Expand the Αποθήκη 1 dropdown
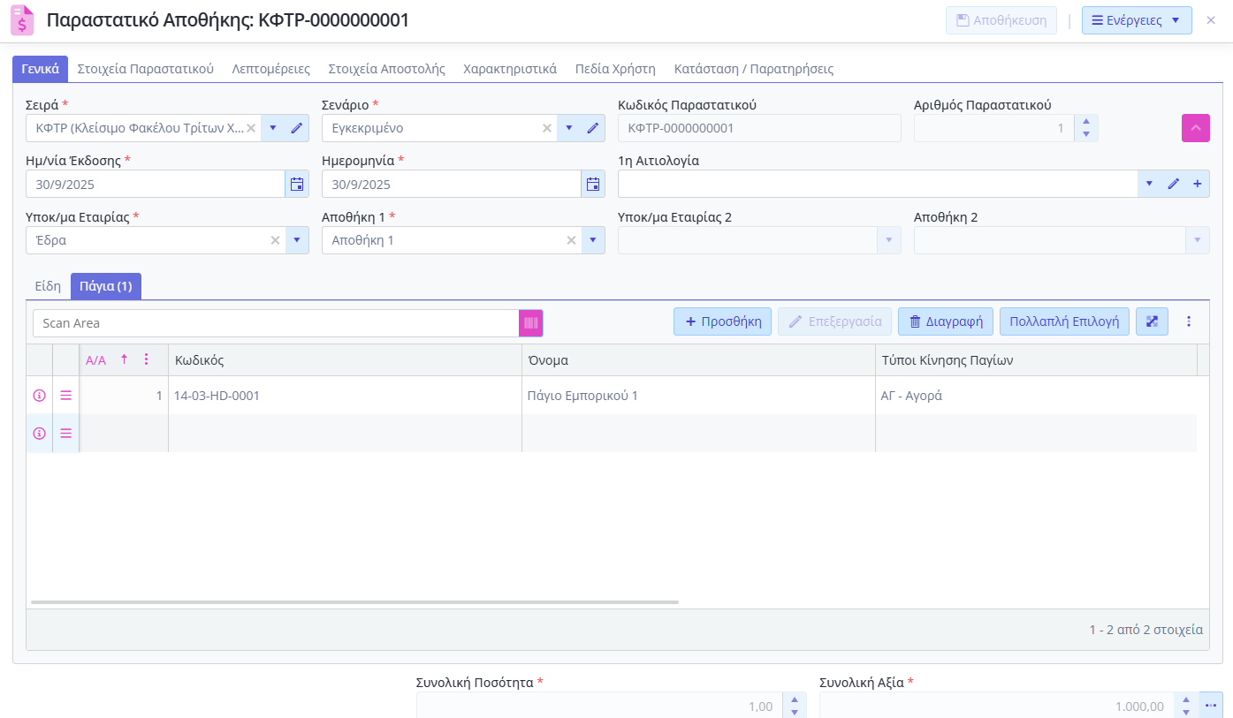The width and height of the screenshot is (1233, 718). 593,240
